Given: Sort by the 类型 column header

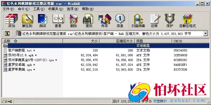Looking at the screenshot, I should [153, 41].
